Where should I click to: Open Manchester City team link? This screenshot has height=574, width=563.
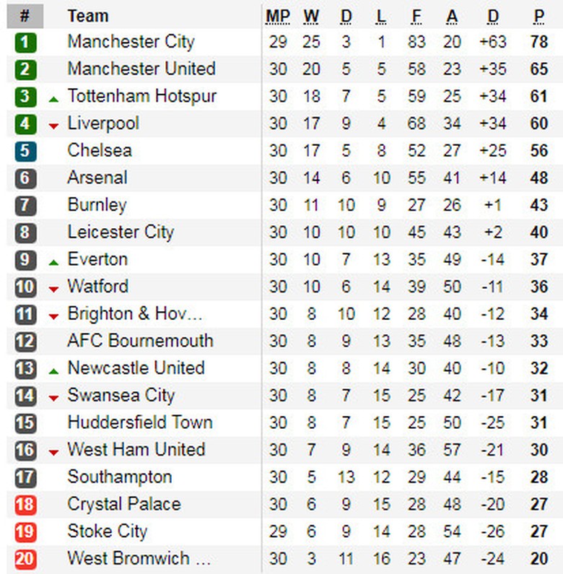131,42
